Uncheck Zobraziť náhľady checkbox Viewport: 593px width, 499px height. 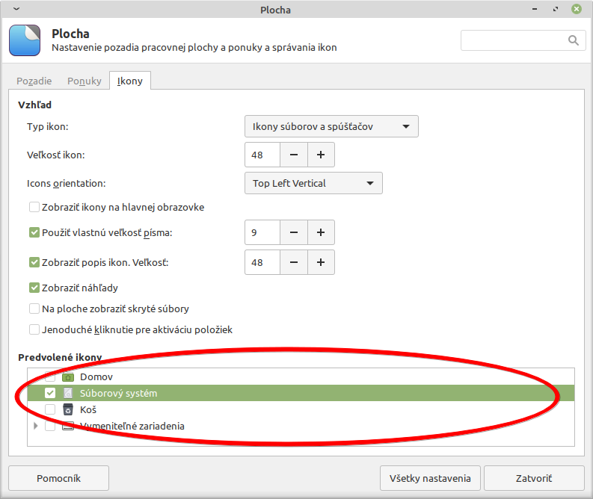click(34, 288)
